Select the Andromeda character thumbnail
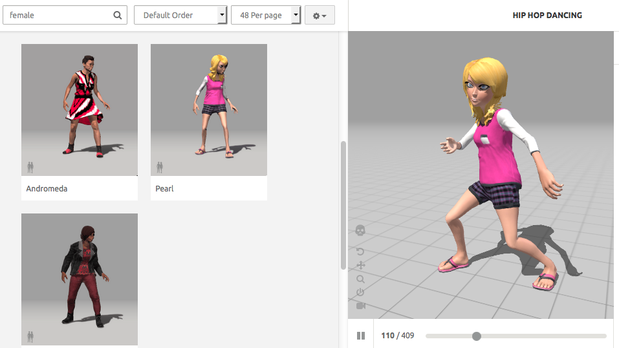 [80, 110]
